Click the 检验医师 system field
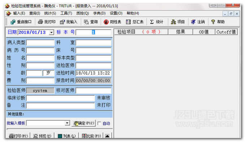The height and width of the screenshot is (142, 245). 40,91
